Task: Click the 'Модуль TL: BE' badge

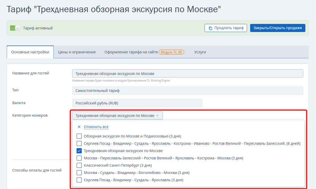Action: pyautogui.click(x=171, y=52)
